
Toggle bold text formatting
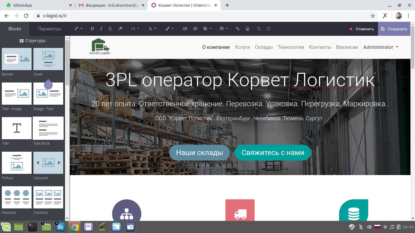[x=92, y=29]
